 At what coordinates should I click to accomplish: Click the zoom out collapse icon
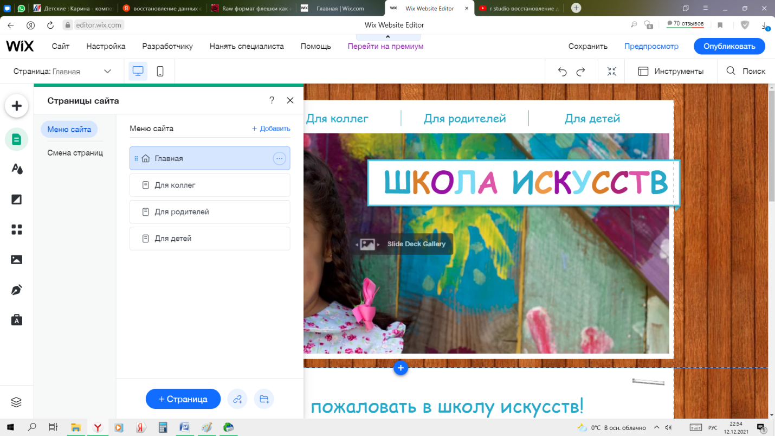point(612,72)
